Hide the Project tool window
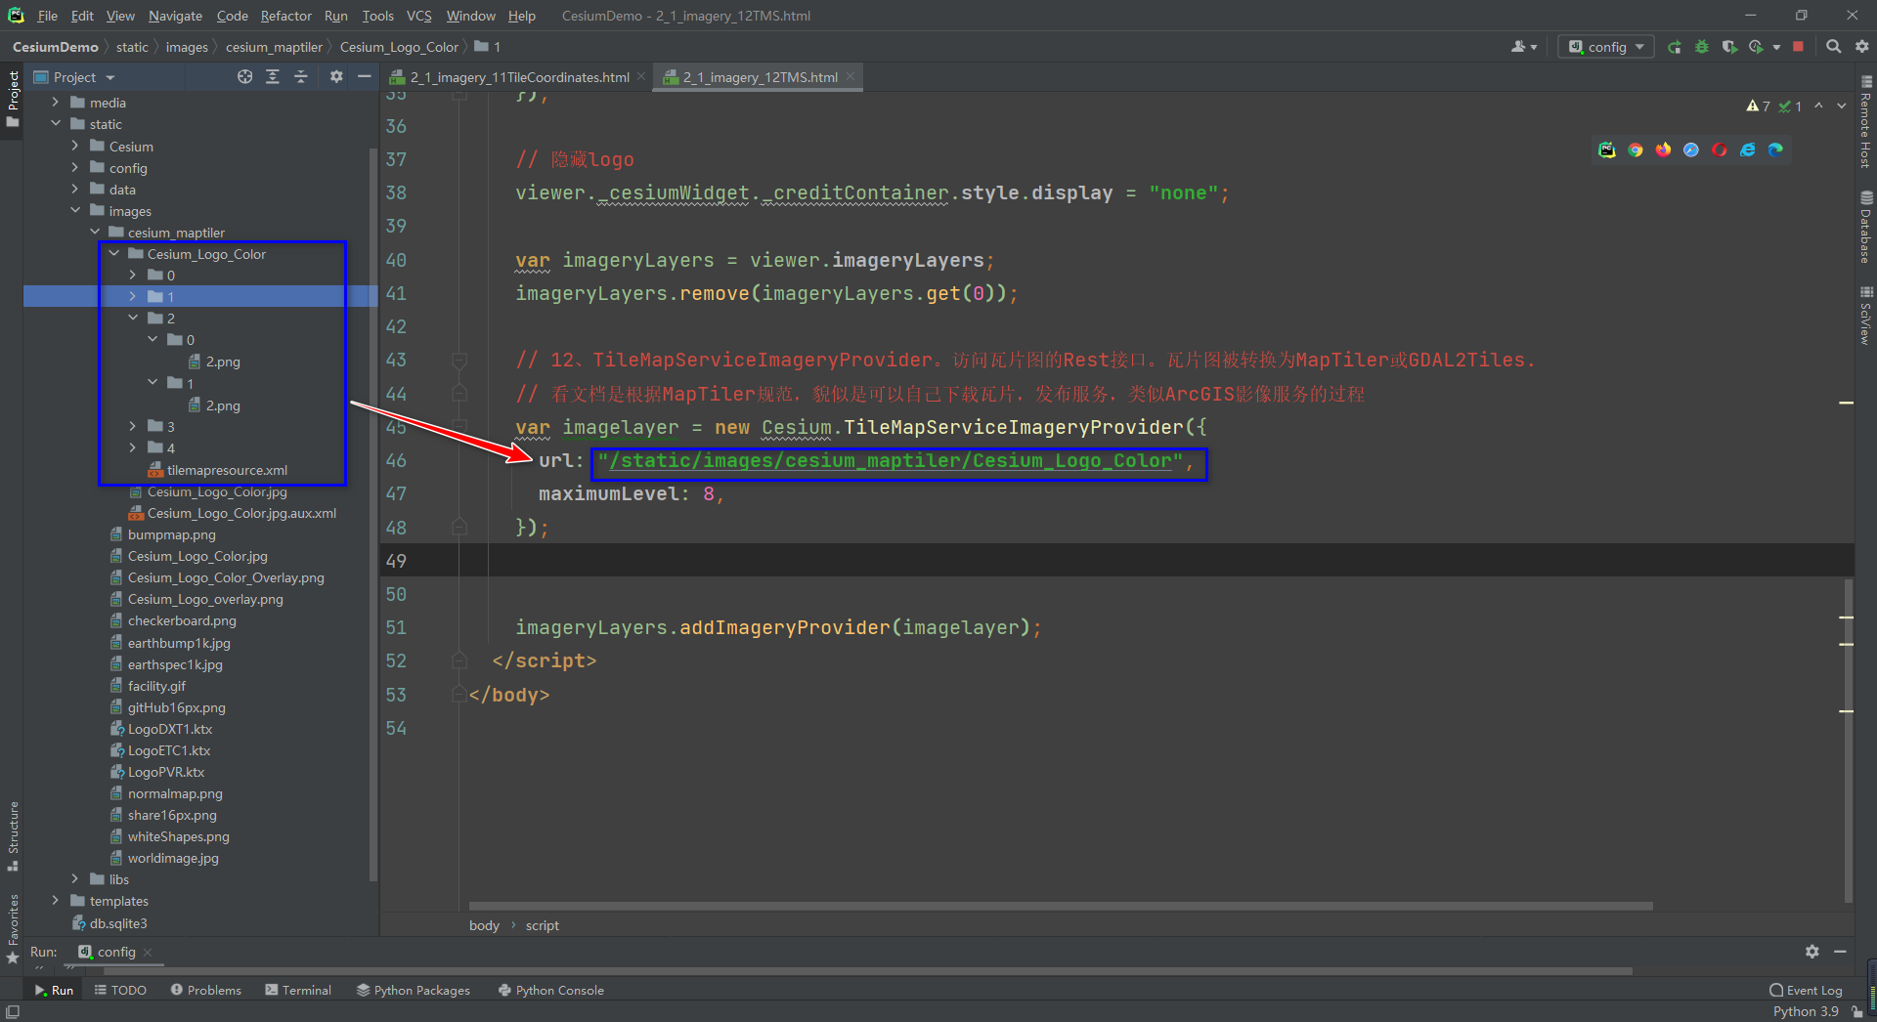The image size is (1877, 1022). tap(365, 77)
